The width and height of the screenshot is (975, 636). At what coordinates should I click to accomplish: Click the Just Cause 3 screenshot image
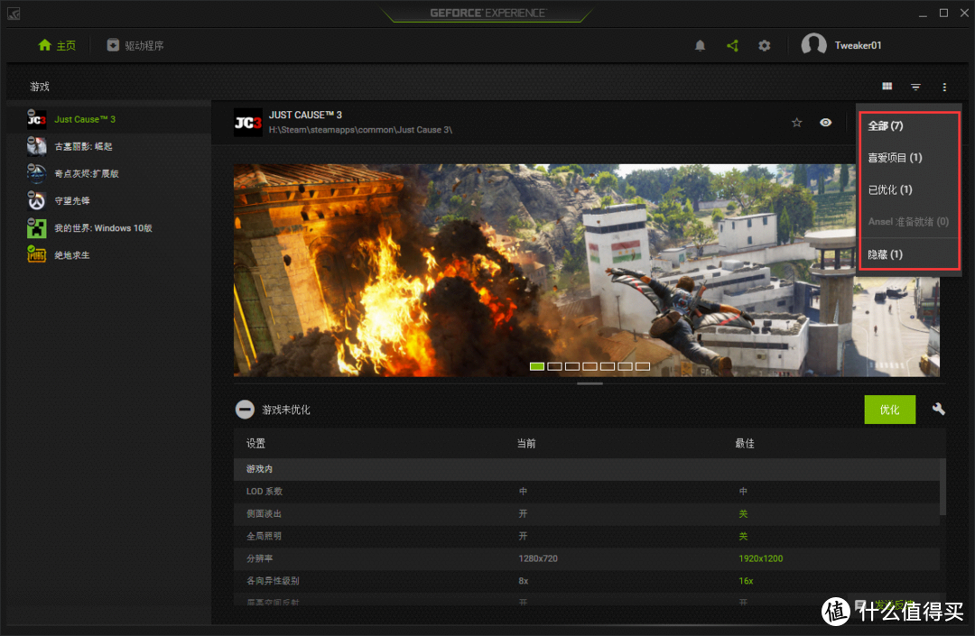pos(587,270)
